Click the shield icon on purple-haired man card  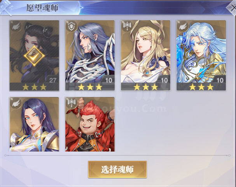72,26
